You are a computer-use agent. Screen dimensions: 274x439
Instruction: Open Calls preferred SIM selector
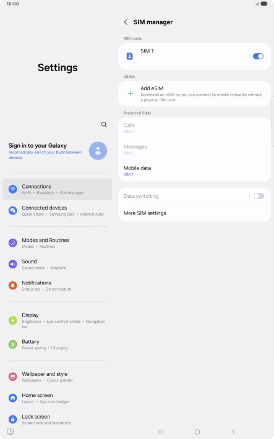(194, 128)
